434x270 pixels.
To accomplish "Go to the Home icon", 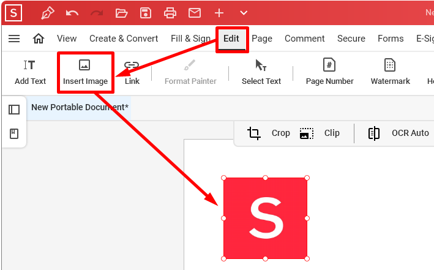I will coord(39,39).
